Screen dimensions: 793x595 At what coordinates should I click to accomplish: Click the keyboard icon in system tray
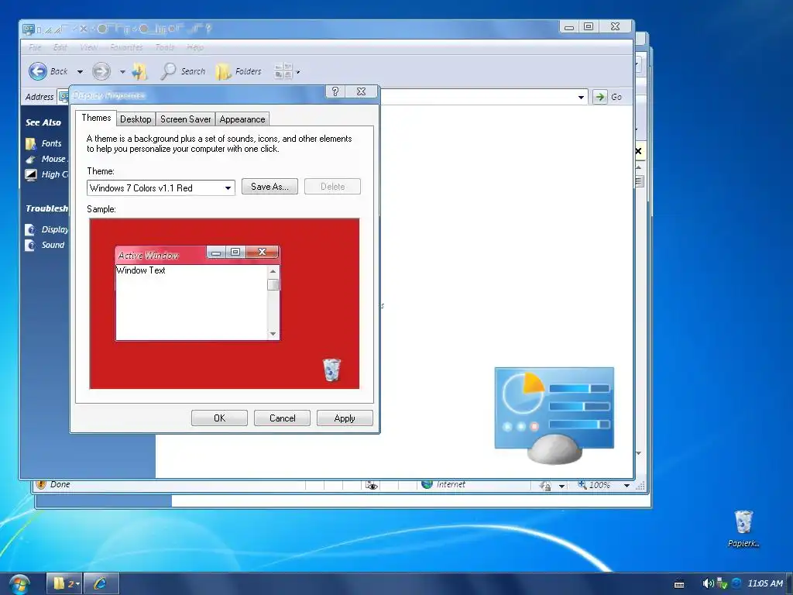click(x=679, y=584)
